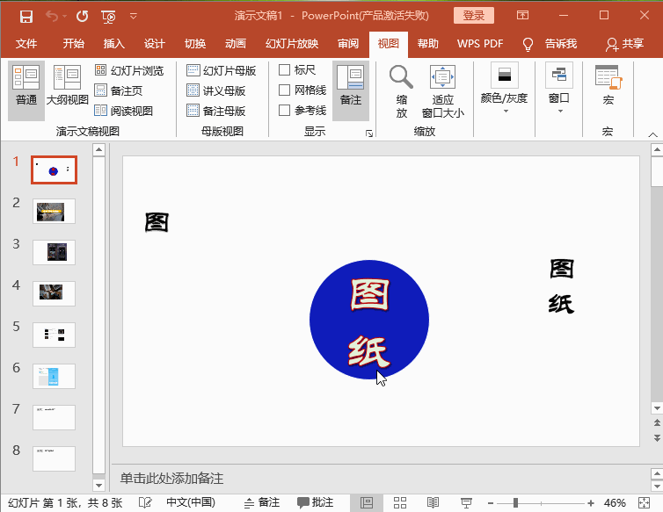Select slide 4 thumbnail
Image resolution: width=663 pixels, height=512 pixels.
[54, 293]
